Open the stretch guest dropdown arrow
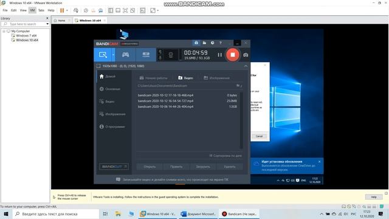The image size is (389, 219). (158, 10)
